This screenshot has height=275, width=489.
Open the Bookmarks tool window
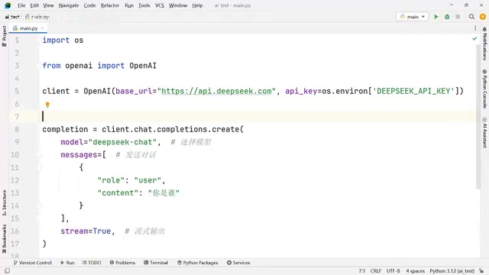click(x=4, y=239)
